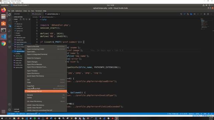
Task: Open the Extensions view
Action: [9, 36]
